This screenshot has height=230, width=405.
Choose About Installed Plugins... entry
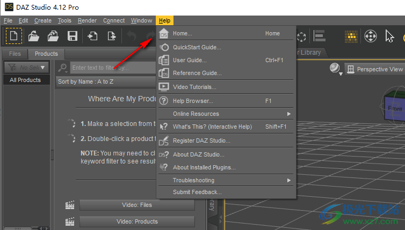226,168
